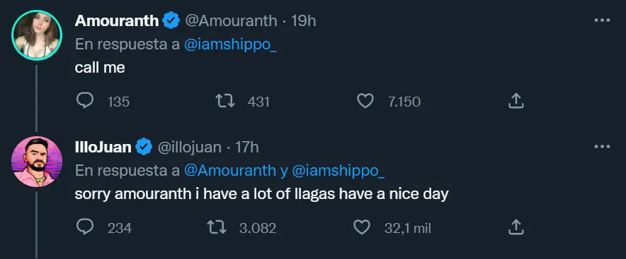The height and width of the screenshot is (259, 626).
Task: Open the 17h timestamp on IlloJuan's tweet
Action: point(247,147)
